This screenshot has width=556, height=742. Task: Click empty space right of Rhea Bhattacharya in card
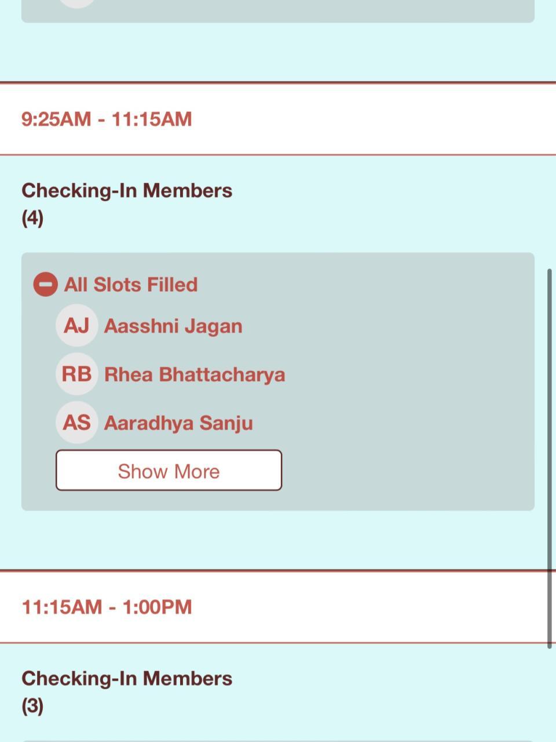click(x=405, y=374)
